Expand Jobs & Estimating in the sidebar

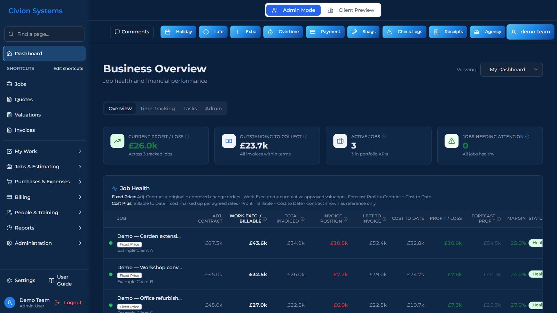tap(44, 167)
